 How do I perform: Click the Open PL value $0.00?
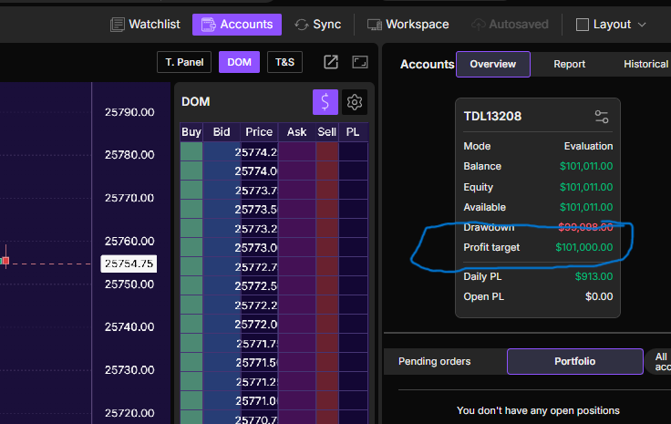[599, 296]
